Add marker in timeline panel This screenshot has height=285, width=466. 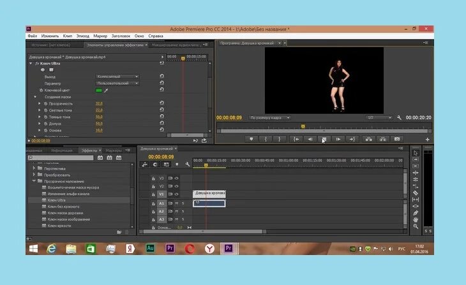[x=177, y=164]
